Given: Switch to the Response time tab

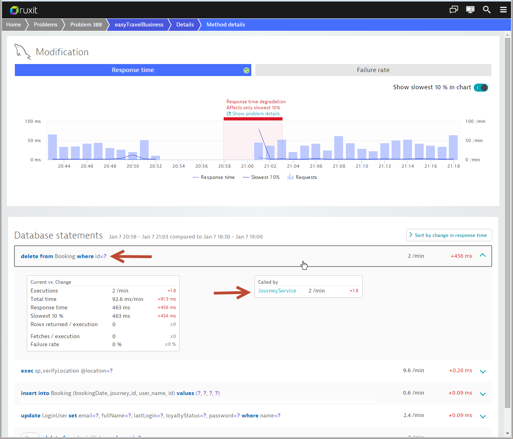Looking at the screenshot, I should (133, 70).
